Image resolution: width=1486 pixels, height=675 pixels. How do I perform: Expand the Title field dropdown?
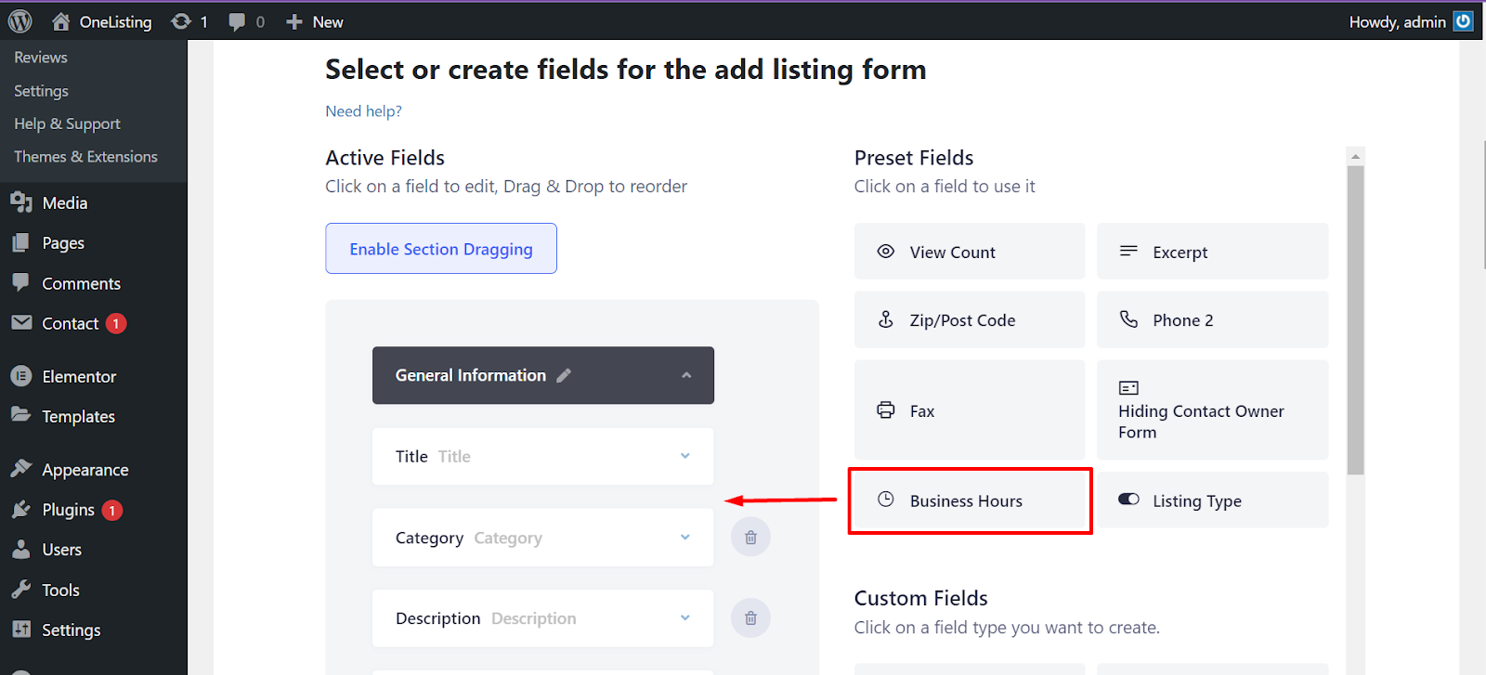[x=685, y=456]
